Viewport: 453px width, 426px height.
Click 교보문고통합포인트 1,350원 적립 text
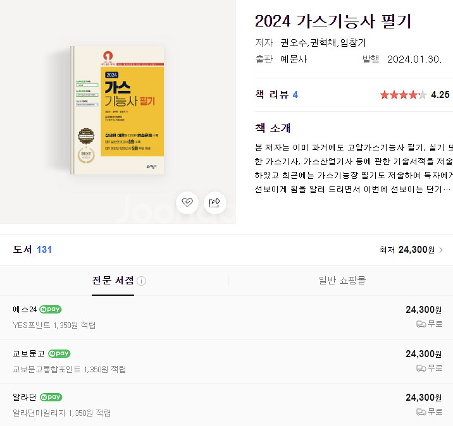[70, 369]
